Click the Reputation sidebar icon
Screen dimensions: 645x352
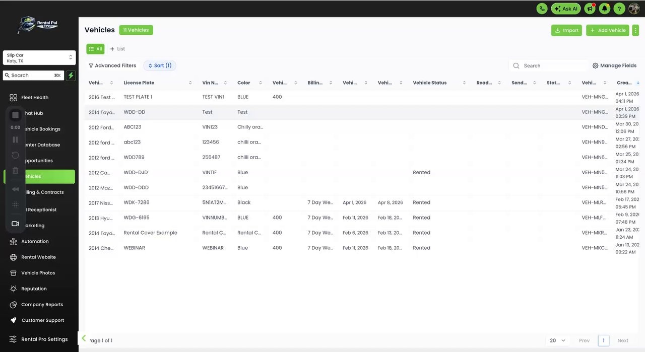(x=14, y=289)
